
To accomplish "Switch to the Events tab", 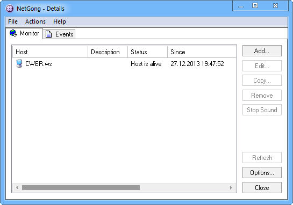I will pos(59,34).
